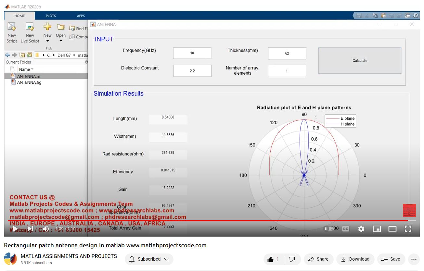Image resolution: width=424 pixels, height=271 pixels.
Task: Switch to the APPS ribbon tab
Action: tap(81, 16)
